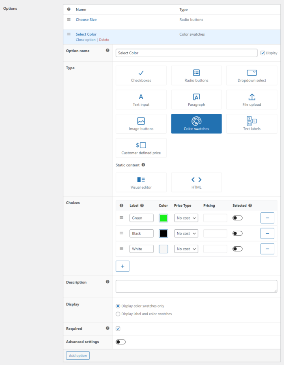Open Price Type dropdown for White
Viewport: 284px width, 365px height.
coord(186,249)
